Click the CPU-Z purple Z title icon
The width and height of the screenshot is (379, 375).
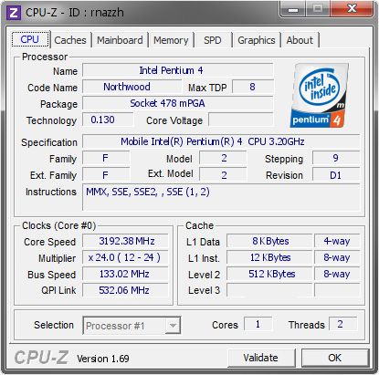pos(14,13)
